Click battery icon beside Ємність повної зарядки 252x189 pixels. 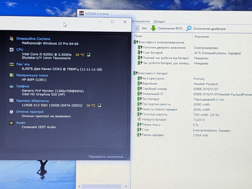click(x=139, y=109)
